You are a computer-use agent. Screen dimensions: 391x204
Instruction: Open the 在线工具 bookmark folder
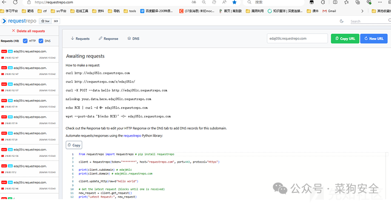pyautogui.click(x=79, y=11)
